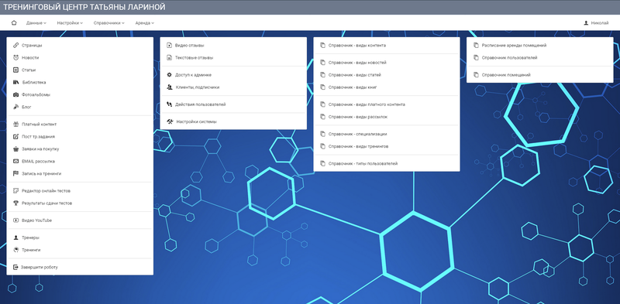Click the document icon beside Статьи
This screenshot has width=620, height=304.
pyautogui.click(x=15, y=70)
